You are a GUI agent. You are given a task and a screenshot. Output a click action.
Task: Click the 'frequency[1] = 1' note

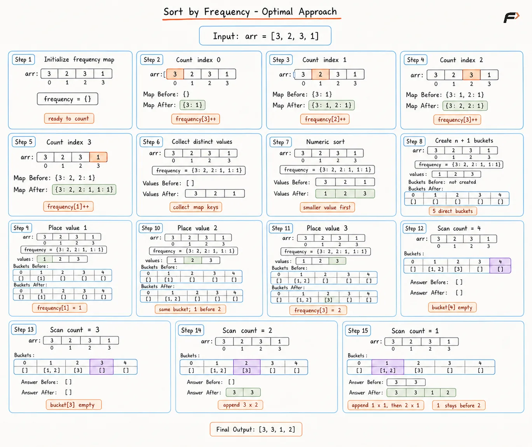(59, 308)
